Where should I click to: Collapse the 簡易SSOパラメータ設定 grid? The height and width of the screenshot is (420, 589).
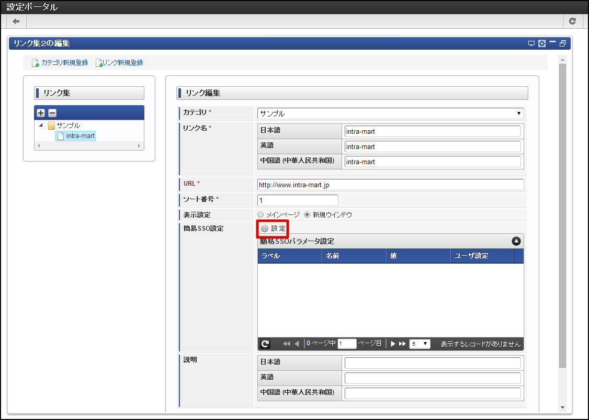point(516,241)
